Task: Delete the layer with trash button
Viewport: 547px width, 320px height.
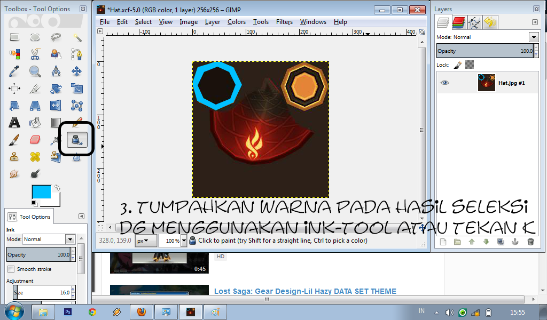Action: [x=530, y=242]
